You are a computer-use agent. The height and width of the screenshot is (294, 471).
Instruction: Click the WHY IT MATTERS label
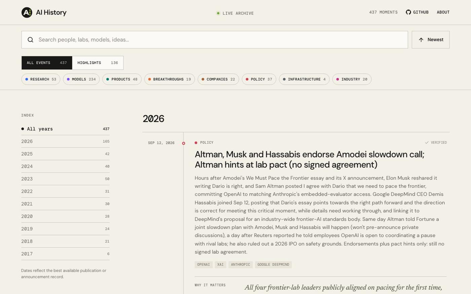210,285
